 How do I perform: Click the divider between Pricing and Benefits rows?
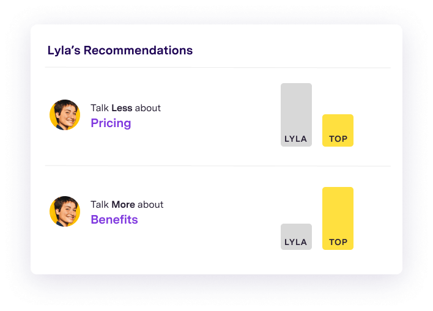pos(218,166)
